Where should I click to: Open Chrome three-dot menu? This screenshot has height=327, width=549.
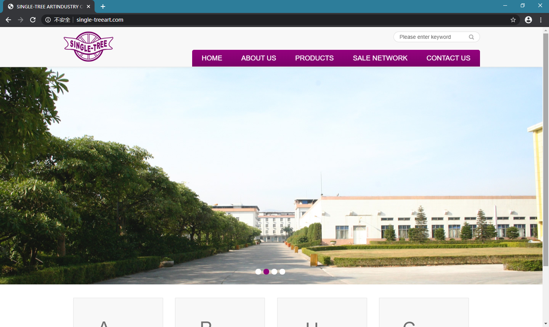coord(541,20)
